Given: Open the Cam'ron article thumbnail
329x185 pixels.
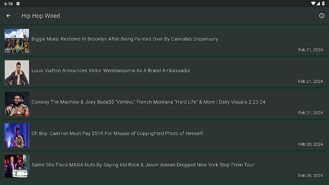Looking at the screenshot, I should click(x=17, y=135).
